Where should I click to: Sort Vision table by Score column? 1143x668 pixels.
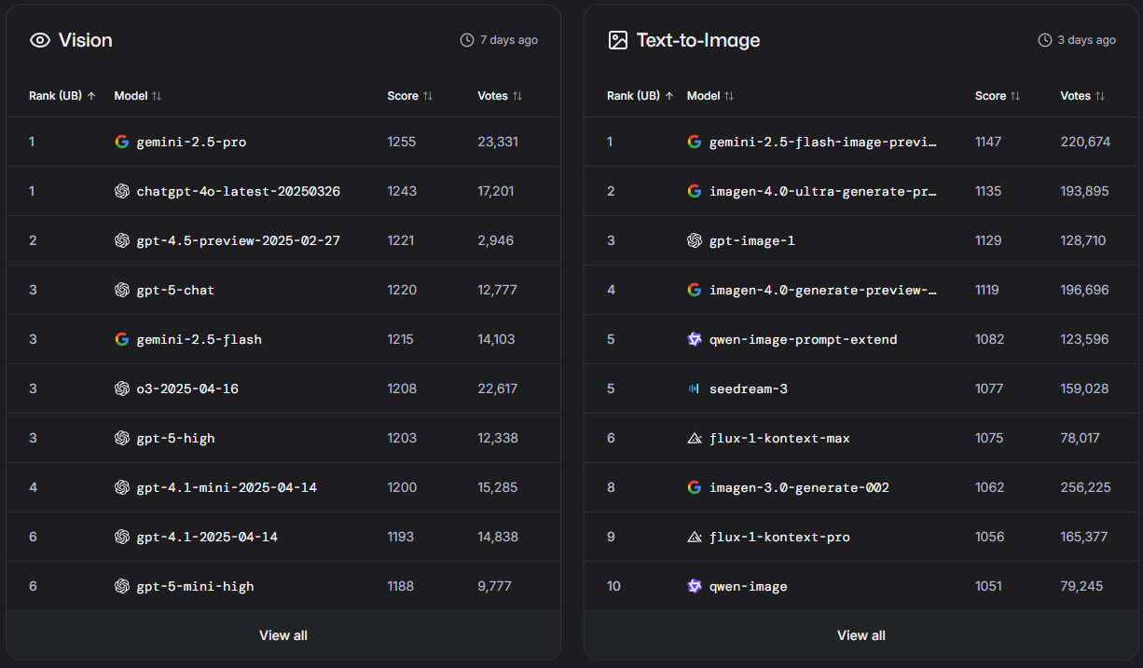410,96
